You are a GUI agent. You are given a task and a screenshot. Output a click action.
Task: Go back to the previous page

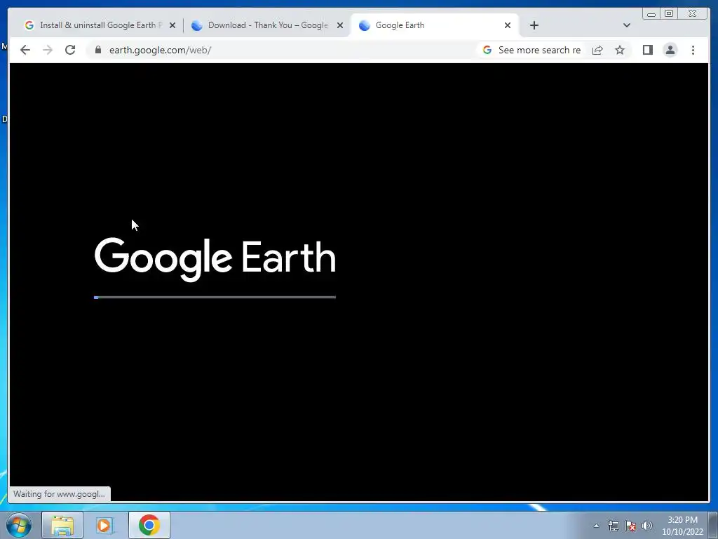(x=25, y=50)
